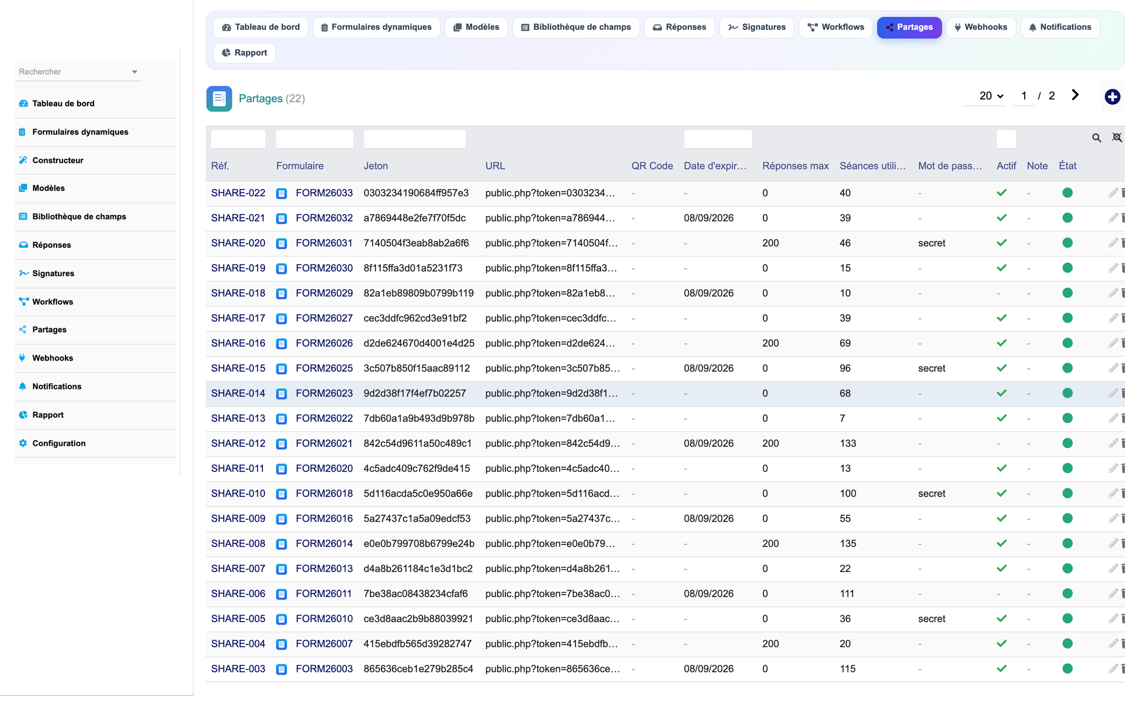
Task: Click the Partages list title icon
Action: click(219, 98)
